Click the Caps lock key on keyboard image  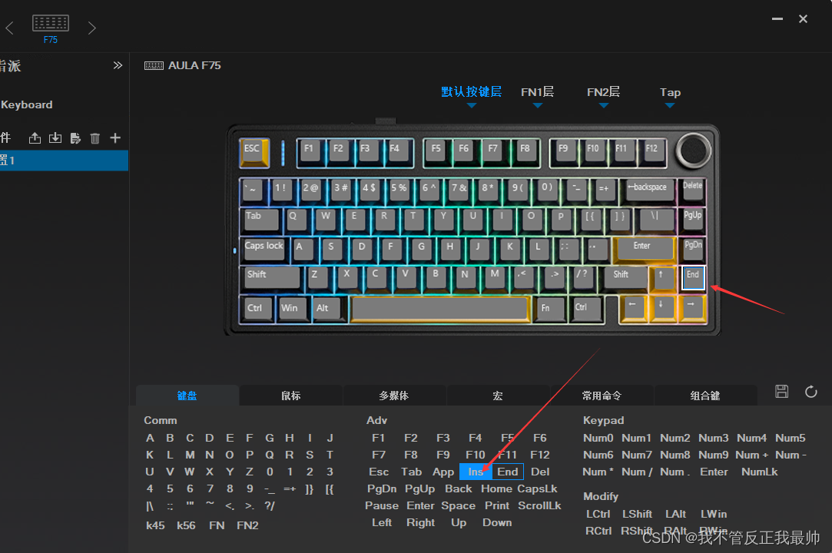(x=265, y=250)
